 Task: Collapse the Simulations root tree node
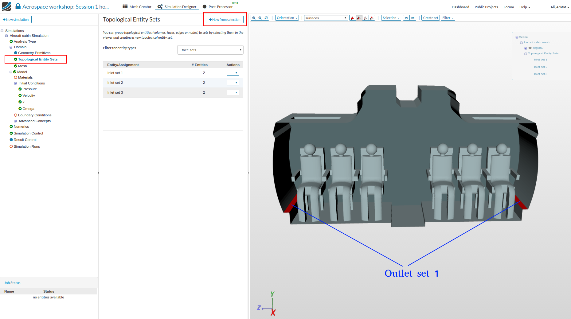coord(2,31)
